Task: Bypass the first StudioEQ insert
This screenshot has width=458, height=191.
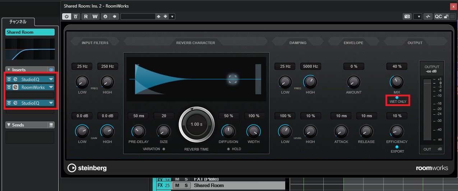Action: [9, 79]
